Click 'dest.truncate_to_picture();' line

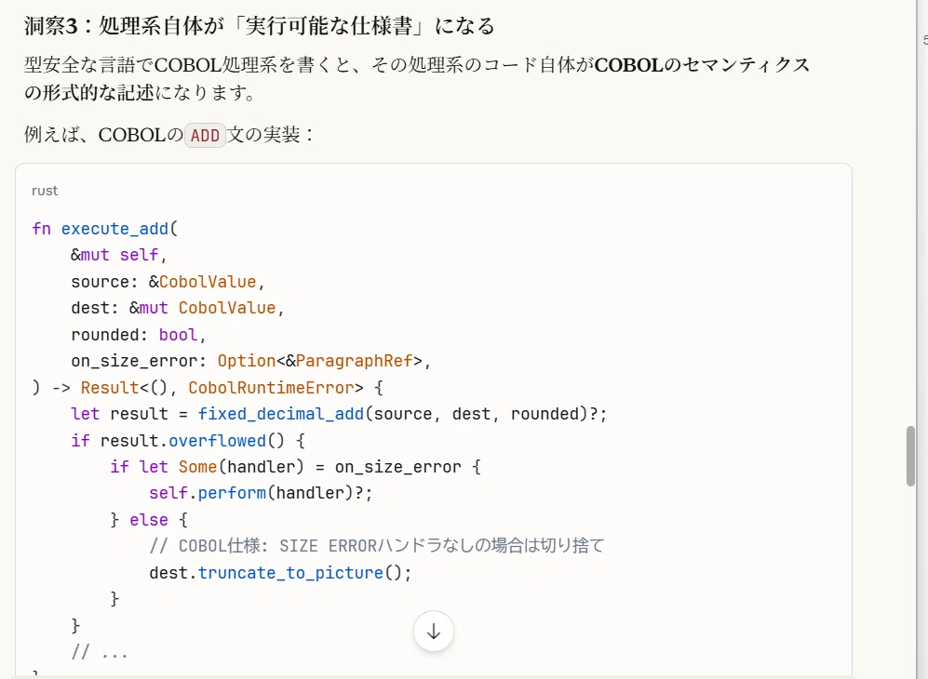tap(280, 573)
